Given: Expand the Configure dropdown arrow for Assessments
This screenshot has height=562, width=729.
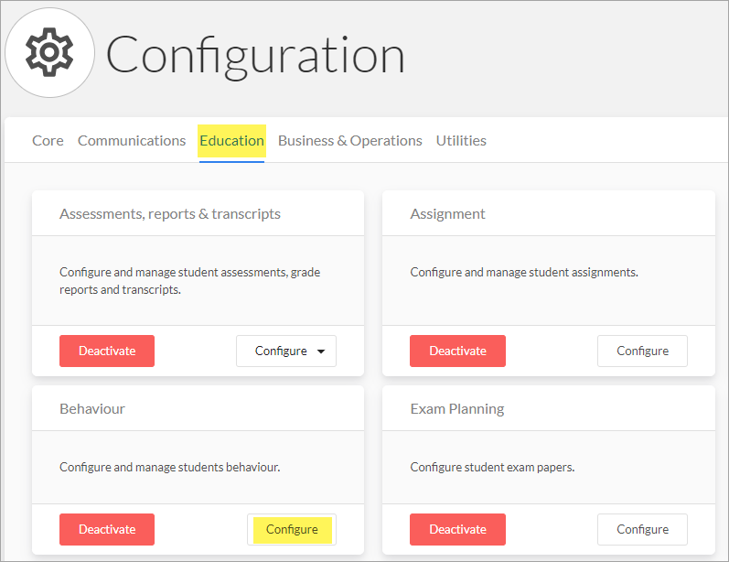Looking at the screenshot, I should click(321, 351).
